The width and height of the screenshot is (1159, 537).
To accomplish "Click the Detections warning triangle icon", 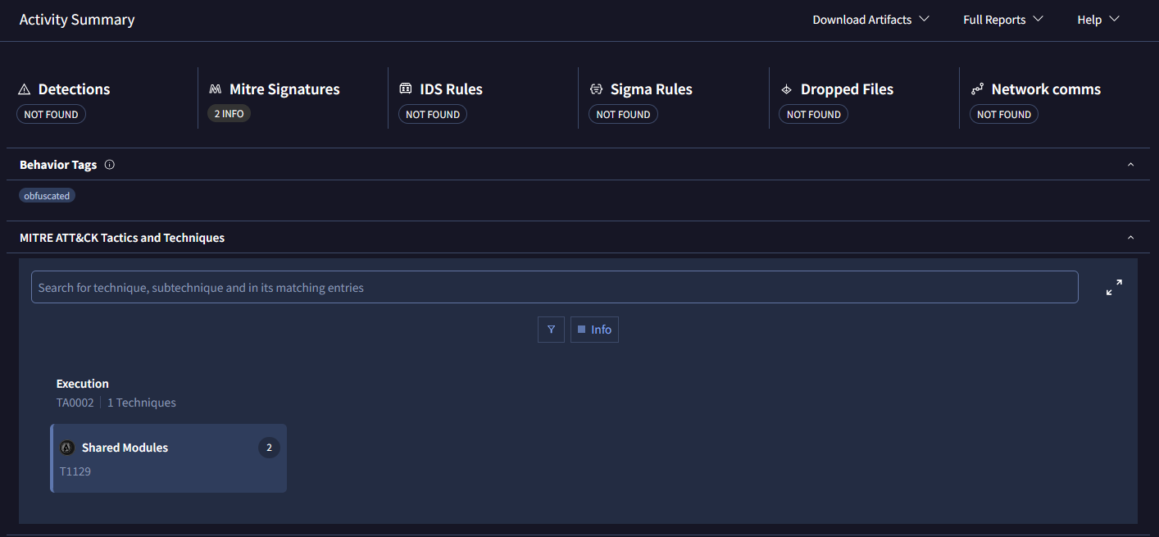I will click(24, 89).
